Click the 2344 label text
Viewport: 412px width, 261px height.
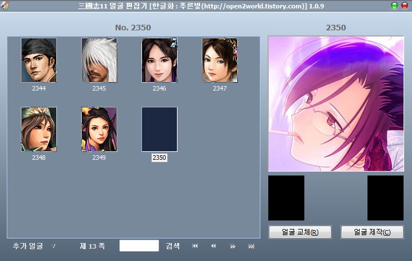pyautogui.click(x=39, y=88)
